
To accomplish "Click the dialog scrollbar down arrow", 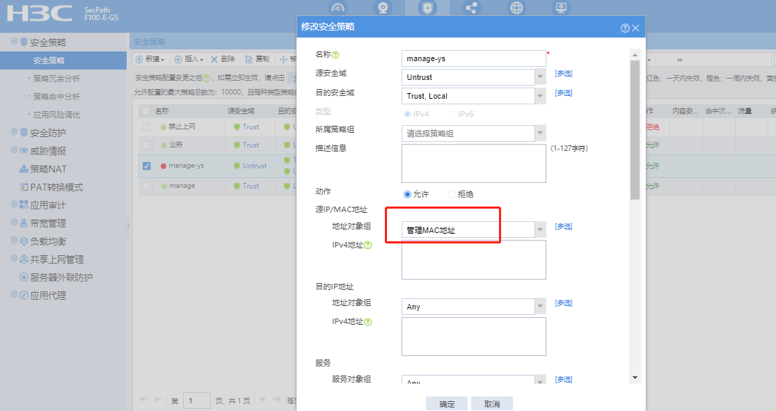I will [x=635, y=378].
